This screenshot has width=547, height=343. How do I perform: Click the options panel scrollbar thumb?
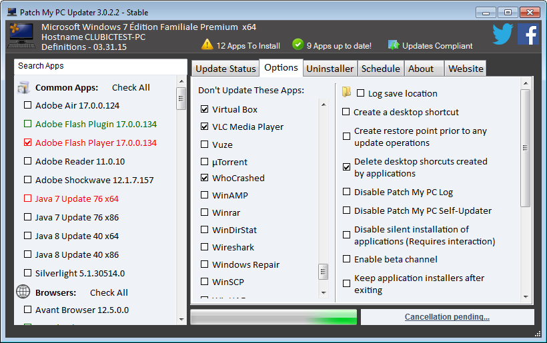(x=526, y=149)
